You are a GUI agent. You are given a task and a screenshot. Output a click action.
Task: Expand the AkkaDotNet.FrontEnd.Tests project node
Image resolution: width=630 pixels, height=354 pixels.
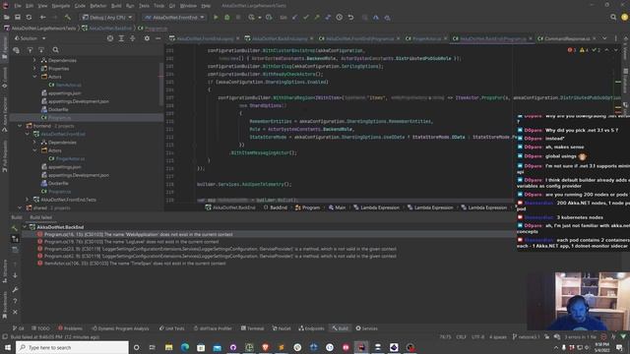tap(28, 200)
